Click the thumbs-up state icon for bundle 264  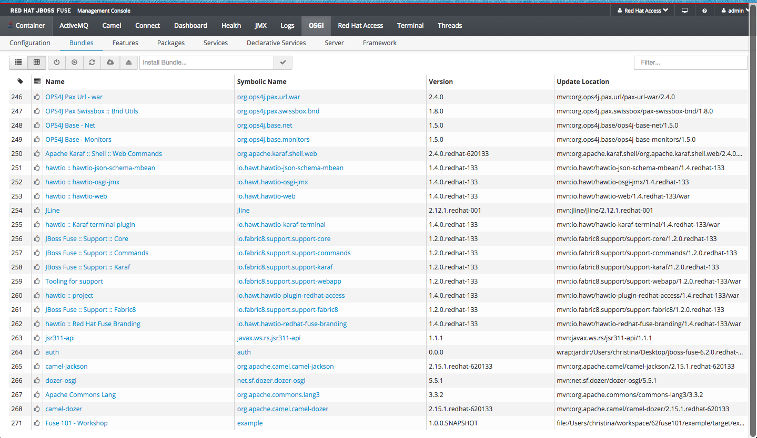(x=37, y=352)
